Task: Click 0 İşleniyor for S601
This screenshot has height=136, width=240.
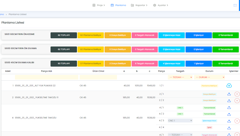Action: click(199, 35)
